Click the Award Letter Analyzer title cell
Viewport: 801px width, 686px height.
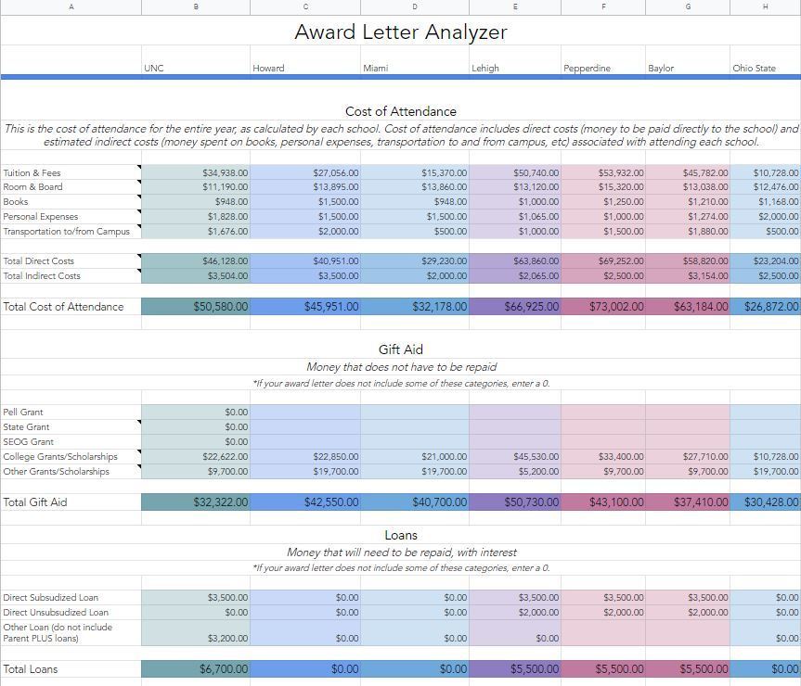(x=400, y=32)
